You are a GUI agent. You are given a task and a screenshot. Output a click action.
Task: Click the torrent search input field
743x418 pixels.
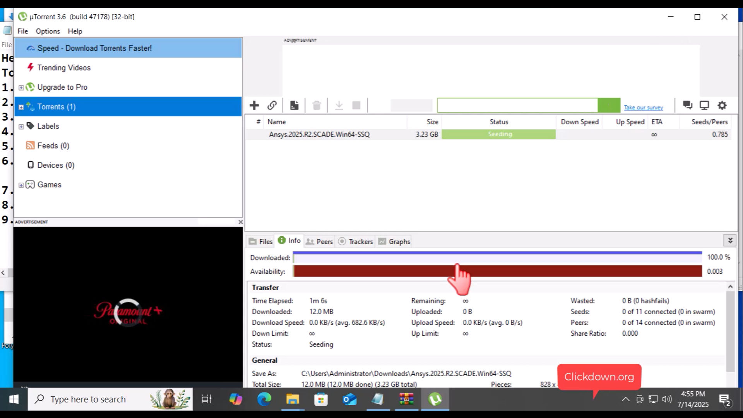coord(517,105)
